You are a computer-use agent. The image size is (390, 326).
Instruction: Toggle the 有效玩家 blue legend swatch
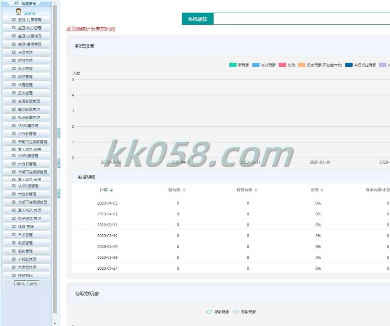256,65
